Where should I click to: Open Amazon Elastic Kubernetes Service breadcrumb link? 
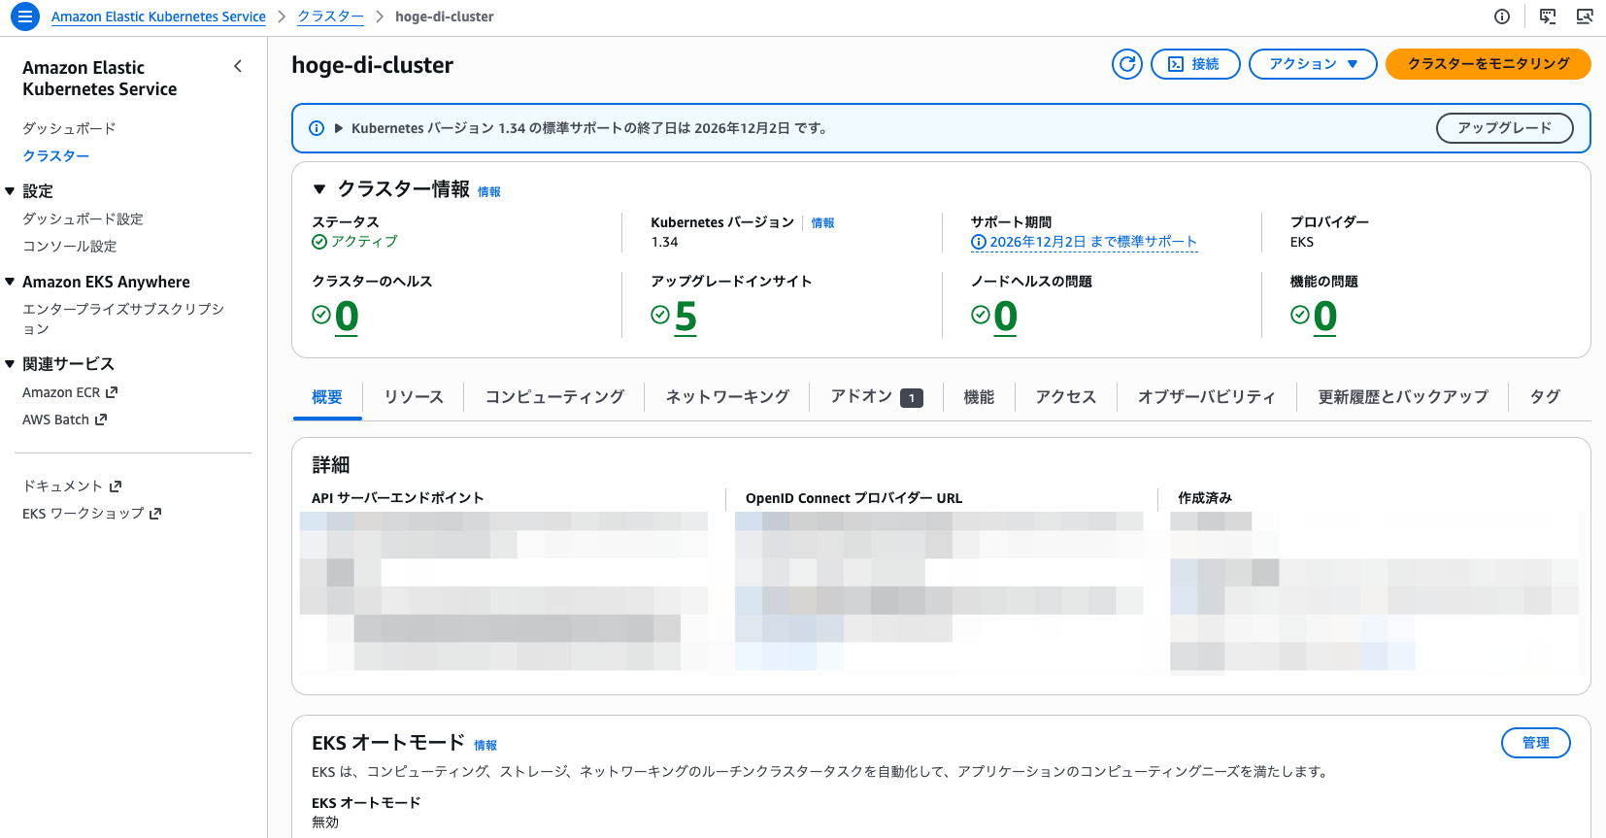pyautogui.click(x=158, y=17)
